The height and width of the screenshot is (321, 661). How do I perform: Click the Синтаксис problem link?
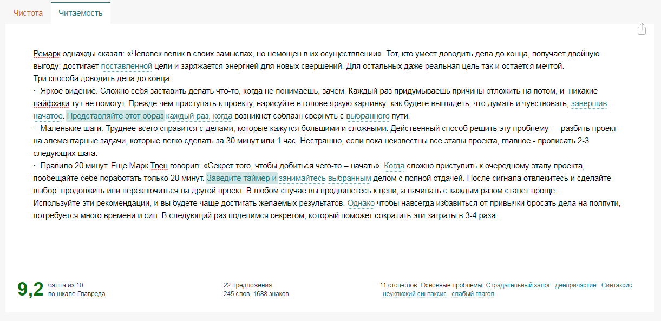point(617,285)
